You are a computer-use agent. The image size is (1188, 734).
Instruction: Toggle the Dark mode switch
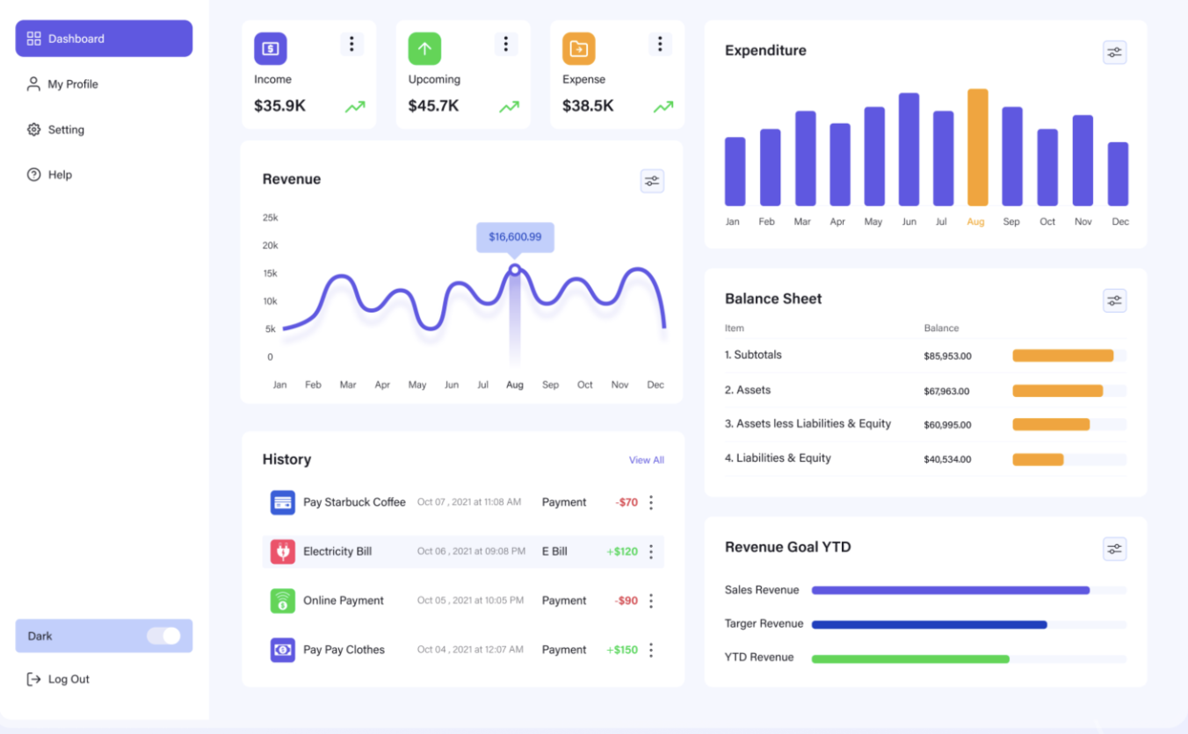tap(163, 636)
